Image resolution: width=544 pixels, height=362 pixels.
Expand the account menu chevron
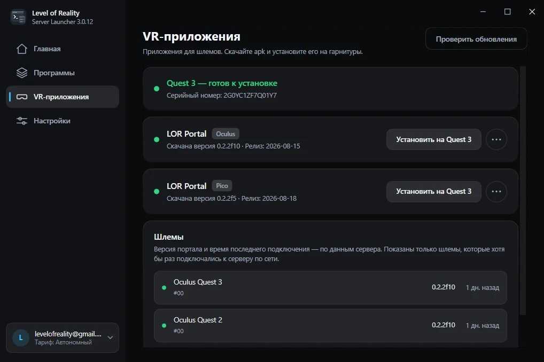pos(110,338)
